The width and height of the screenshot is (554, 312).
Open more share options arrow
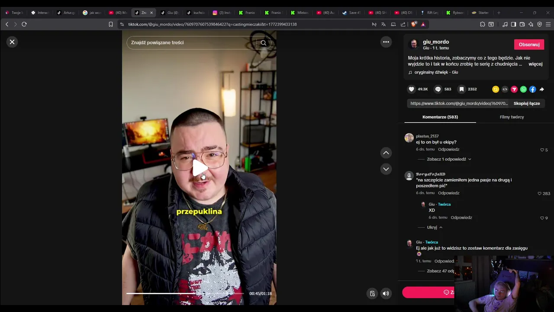pos(542,89)
